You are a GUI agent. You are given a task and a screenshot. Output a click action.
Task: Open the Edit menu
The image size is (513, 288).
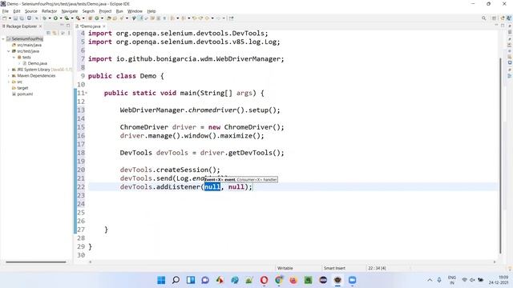coord(17,11)
